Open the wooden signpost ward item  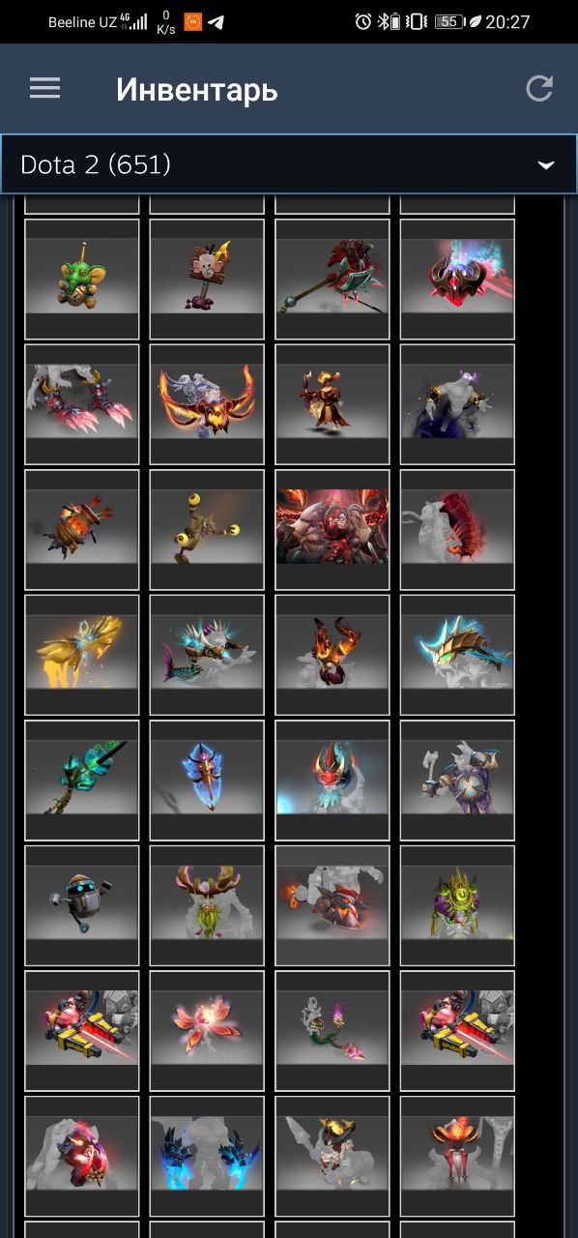207,279
